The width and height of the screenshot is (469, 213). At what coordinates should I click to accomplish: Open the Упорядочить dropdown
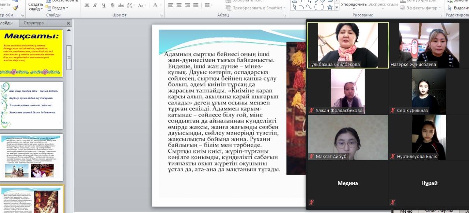[x=354, y=5]
